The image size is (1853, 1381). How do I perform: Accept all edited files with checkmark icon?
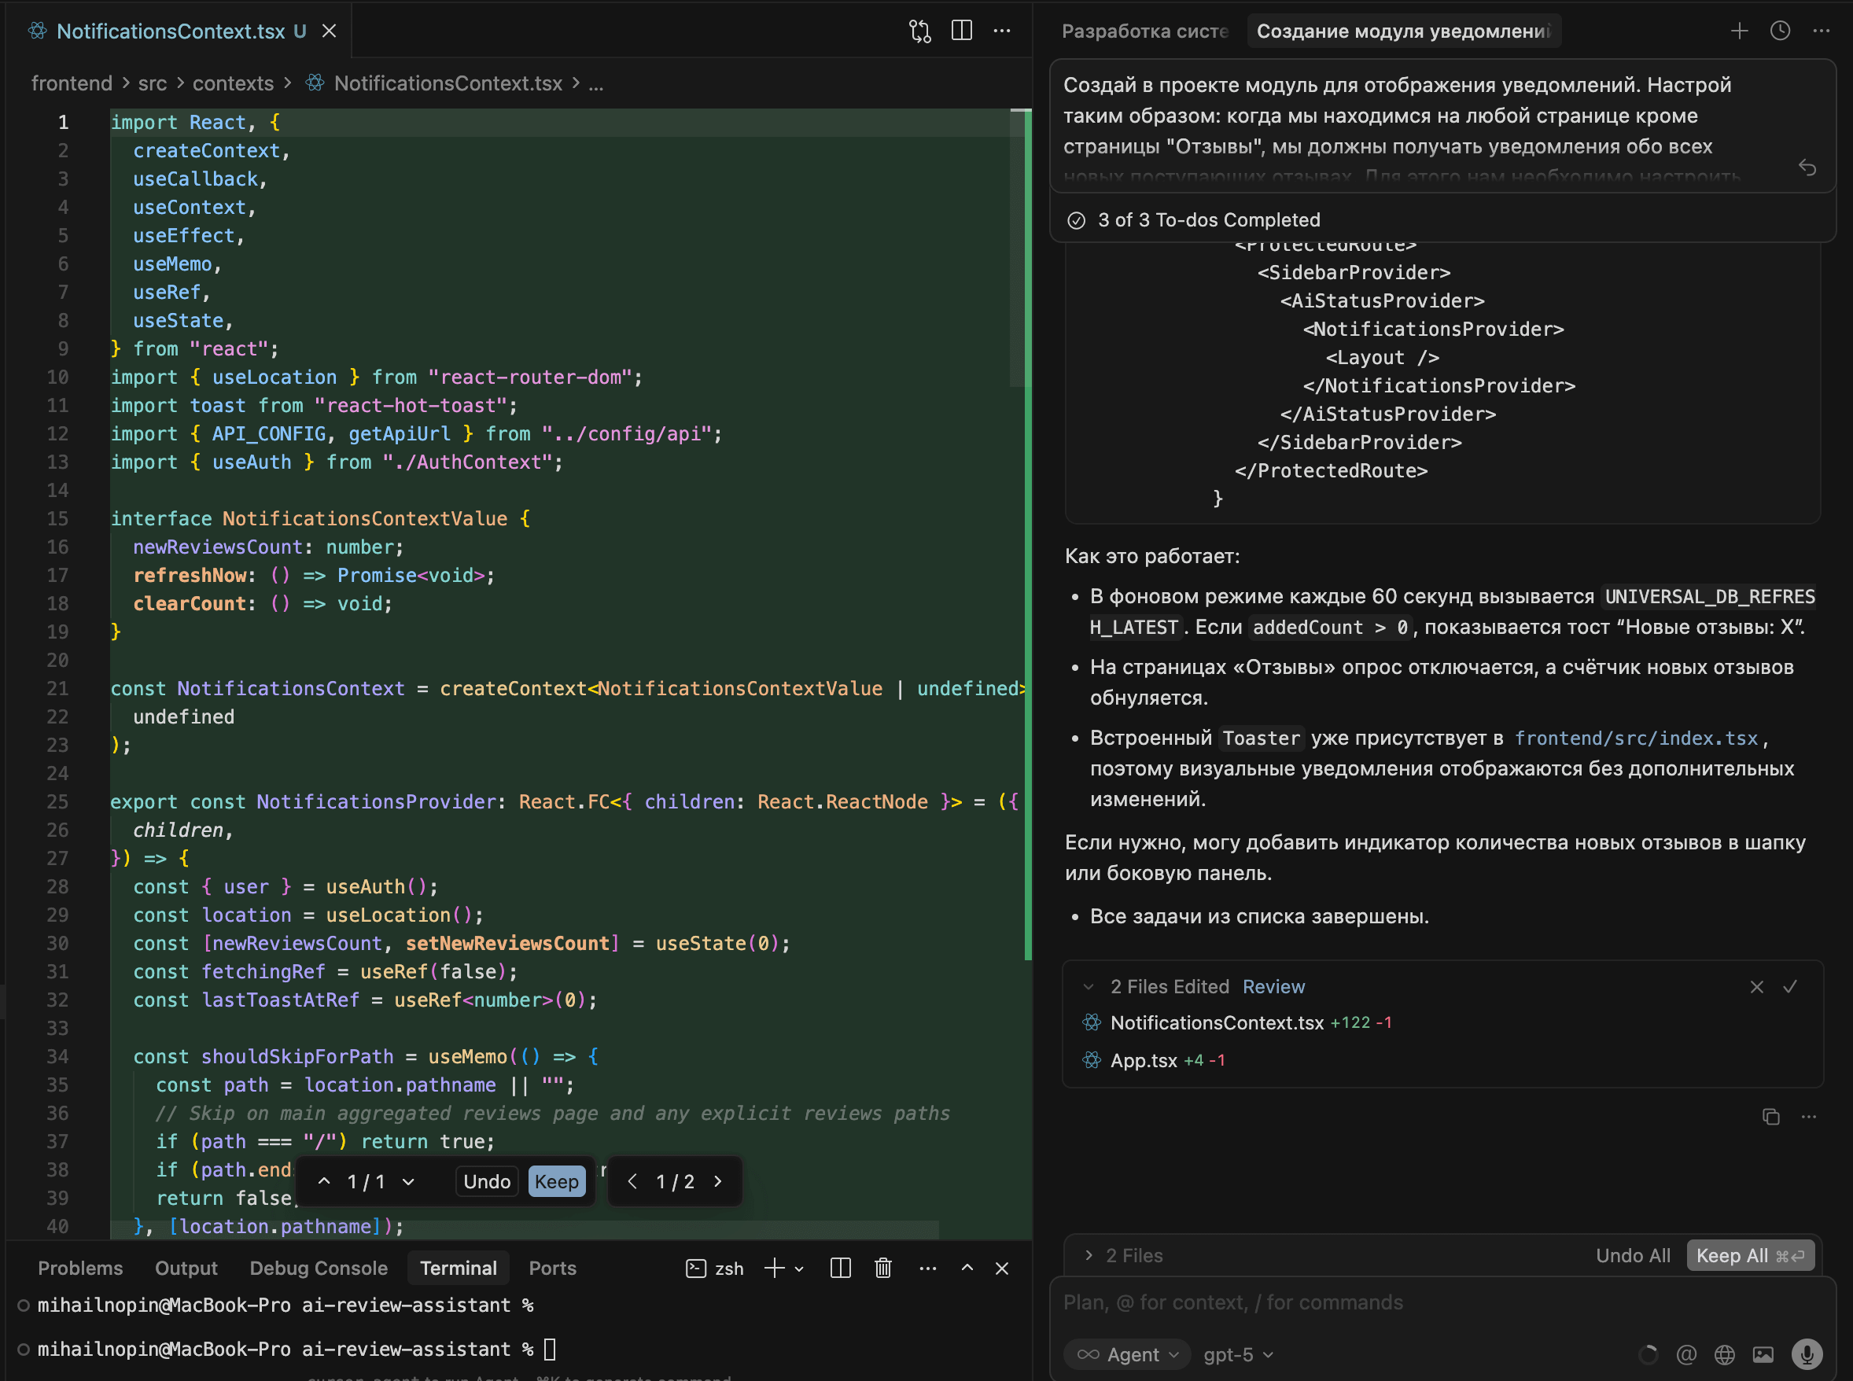1789,986
